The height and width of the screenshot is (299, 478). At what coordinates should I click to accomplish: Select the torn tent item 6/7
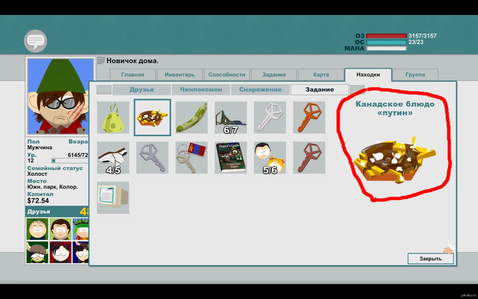(231, 118)
